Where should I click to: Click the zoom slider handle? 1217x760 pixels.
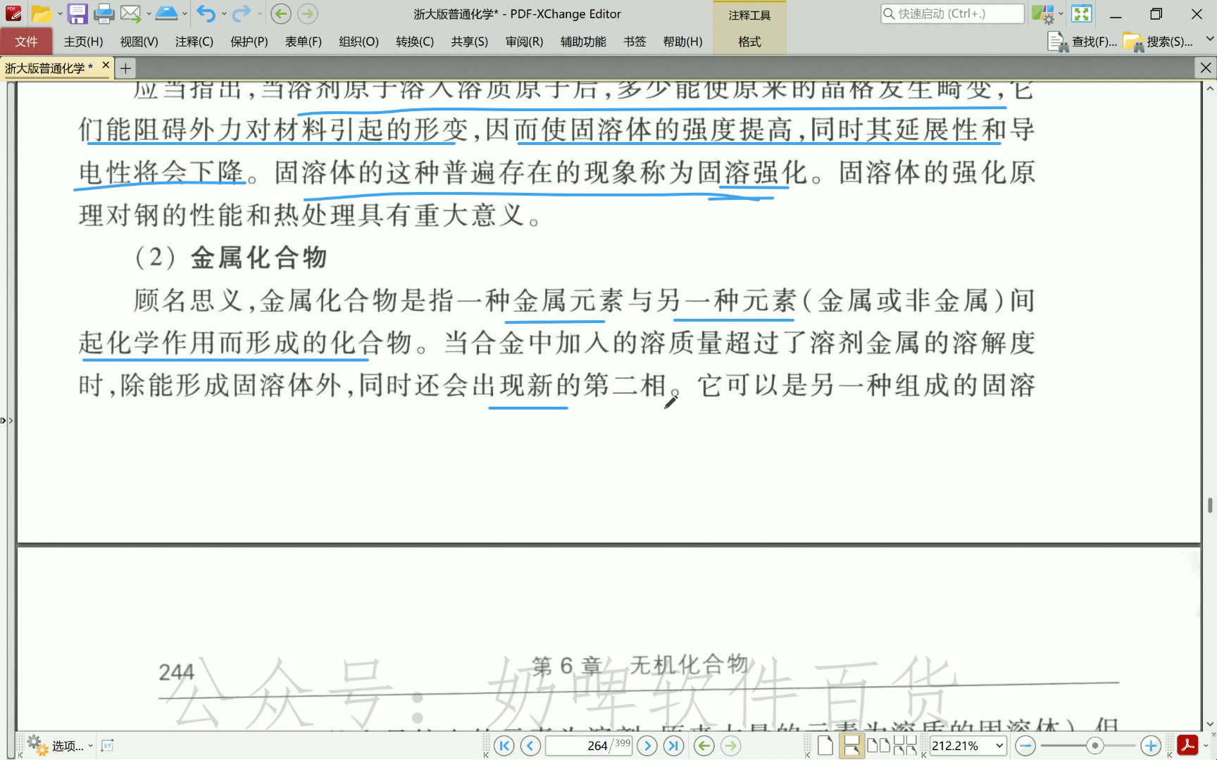coord(1094,745)
